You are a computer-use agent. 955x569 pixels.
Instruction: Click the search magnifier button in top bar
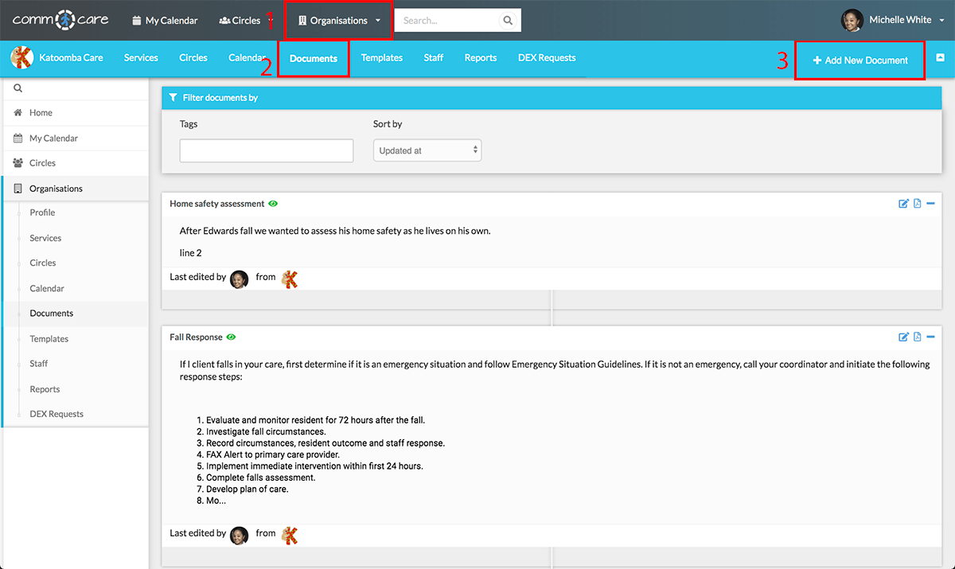(x=508, y=21)
